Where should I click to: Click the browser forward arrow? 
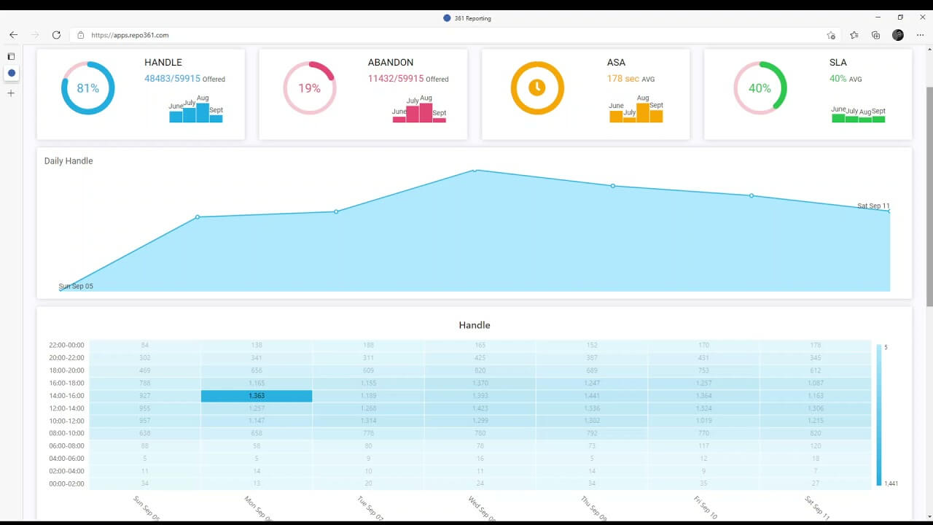click(34, 35)
